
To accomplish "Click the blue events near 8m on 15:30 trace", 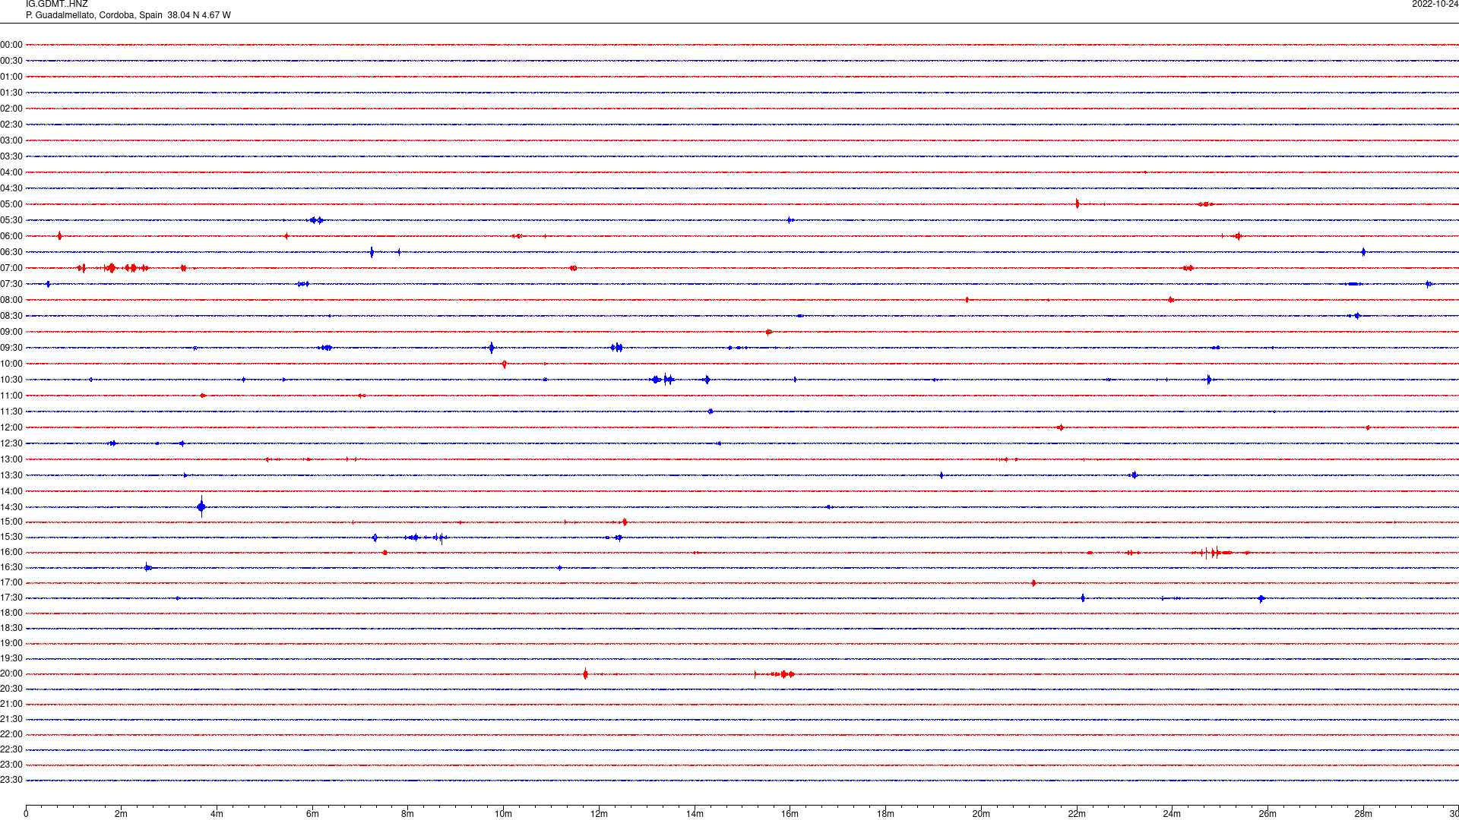I will [x=426, y=538].
